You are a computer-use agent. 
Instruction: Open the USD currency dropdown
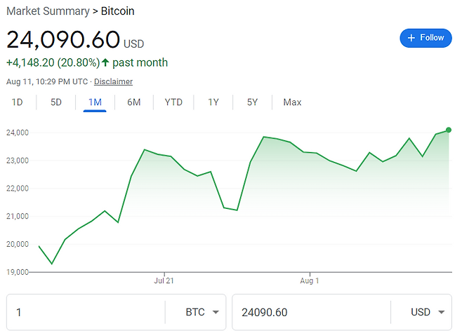pyautogui.click(x=426, y=312)
